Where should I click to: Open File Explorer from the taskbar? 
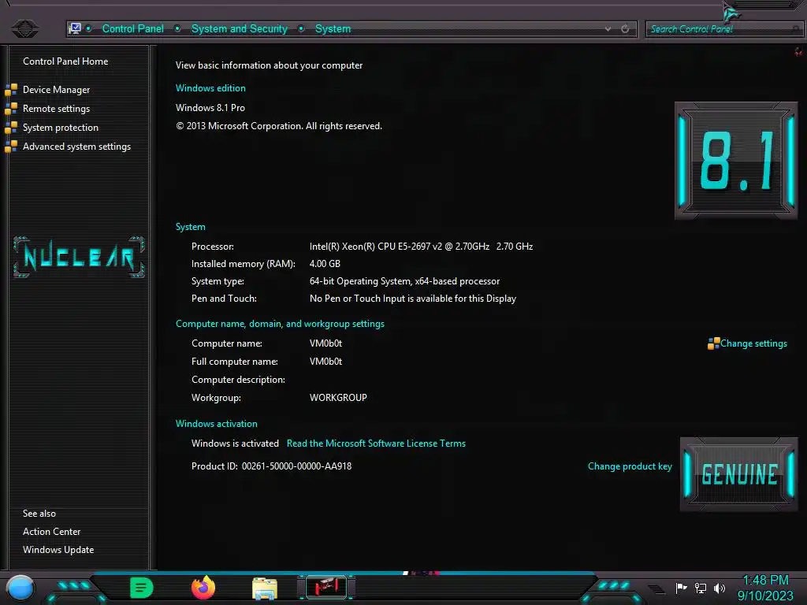click(x=265, y=588)
